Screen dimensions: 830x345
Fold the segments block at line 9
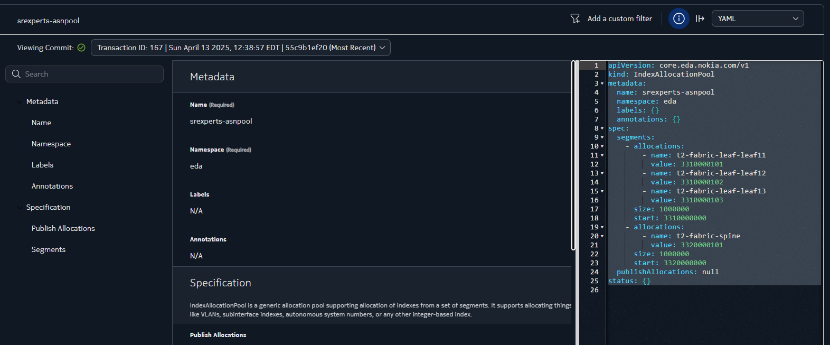(x=602, y=137)
